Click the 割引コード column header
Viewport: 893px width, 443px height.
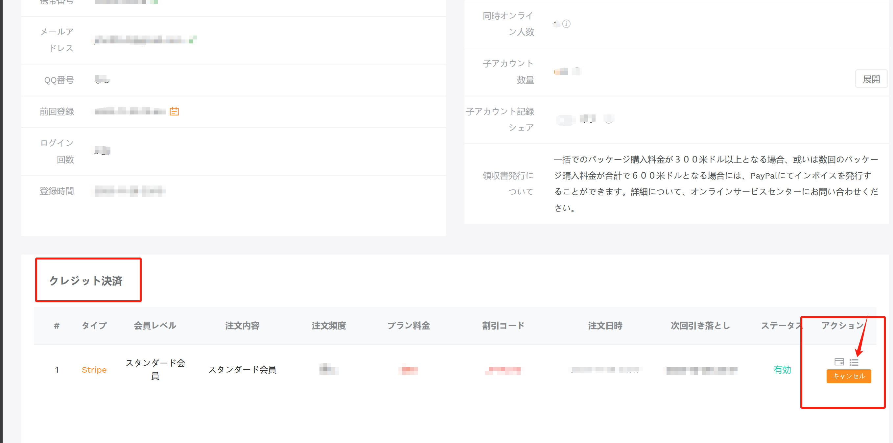coord(503,326)
